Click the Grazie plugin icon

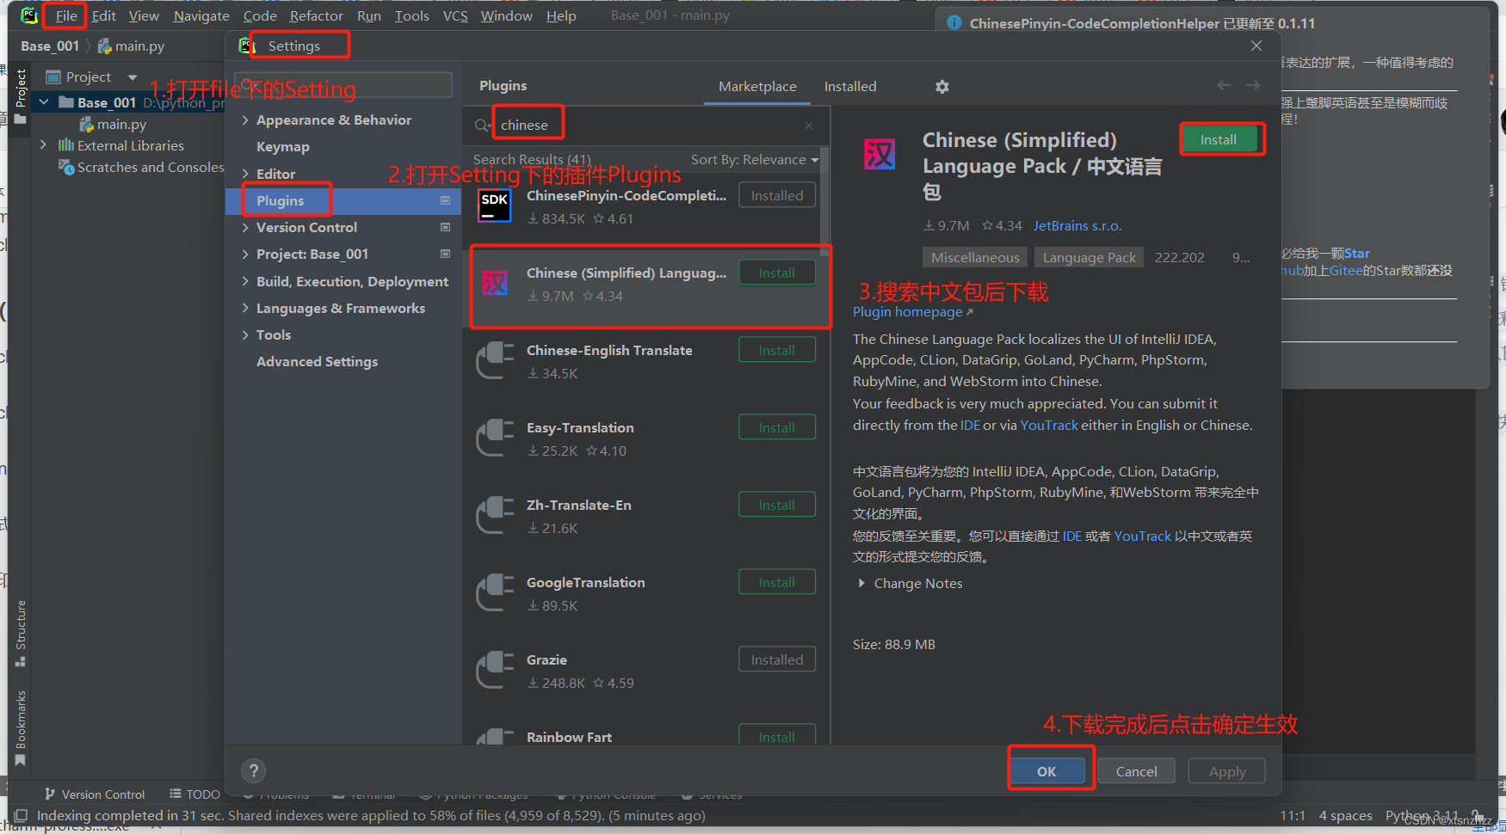494,670
